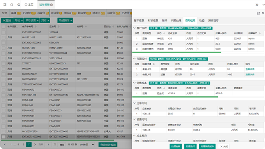Open the 主页 home tab
The width and height of the screenshot is (265, 149).
[x=29, y=5]
